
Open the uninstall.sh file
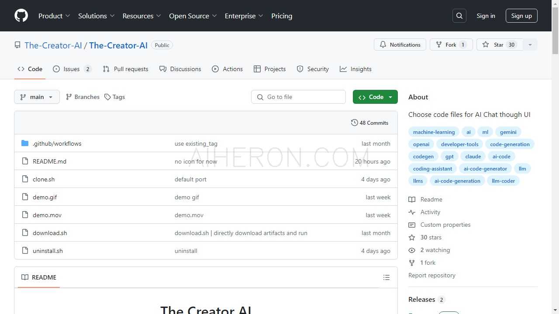coord(48,251)
